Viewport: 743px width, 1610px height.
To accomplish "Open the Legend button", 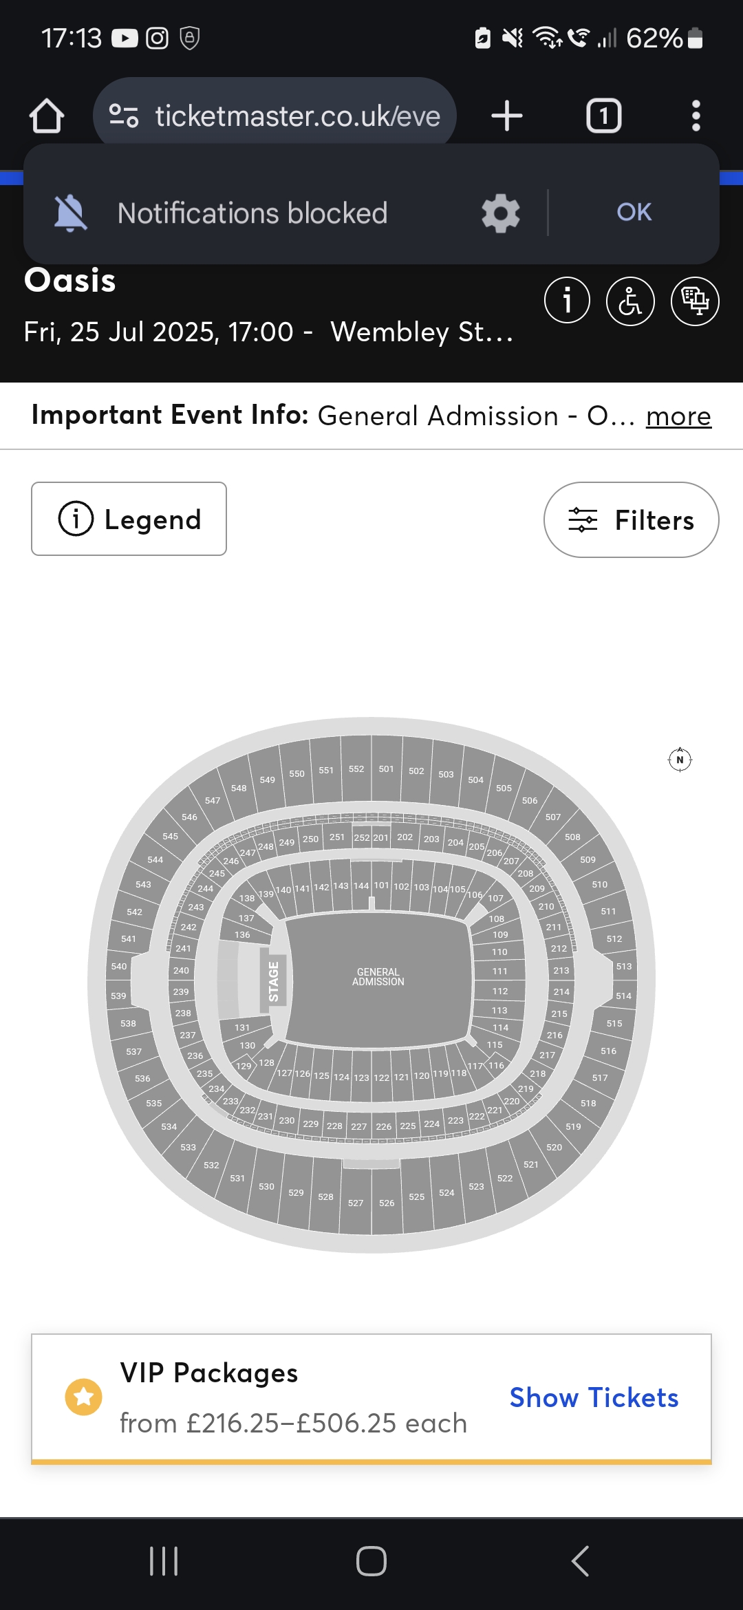I will (x=129, y=519).
